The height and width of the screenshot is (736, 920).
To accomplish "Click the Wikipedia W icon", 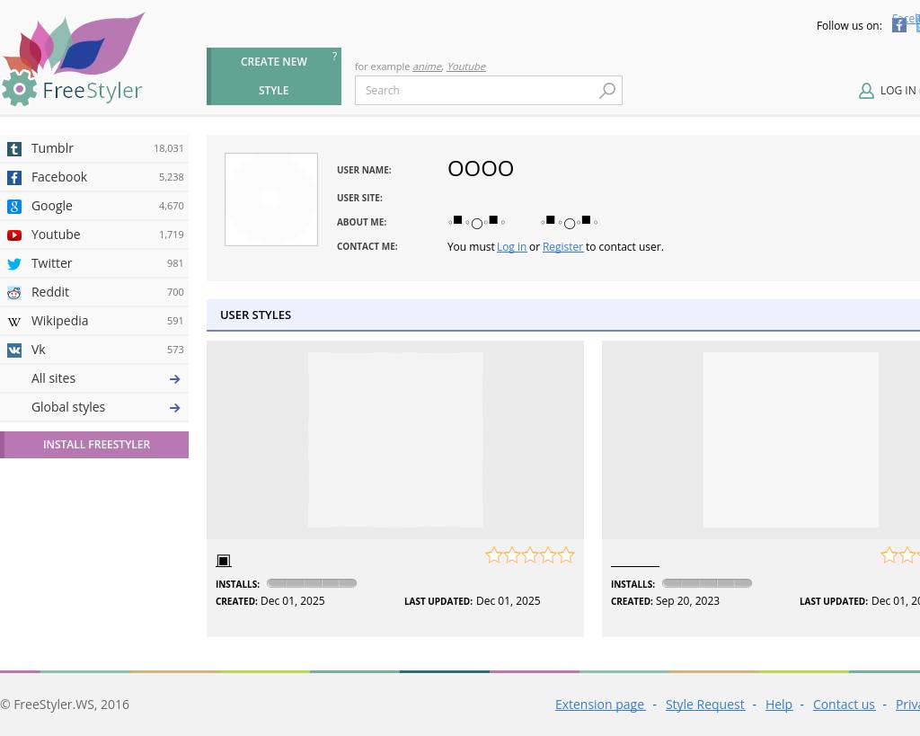I will coord(14,322).
